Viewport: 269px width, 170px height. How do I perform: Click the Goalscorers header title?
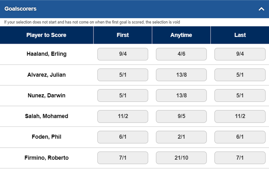tap(20, 9)
